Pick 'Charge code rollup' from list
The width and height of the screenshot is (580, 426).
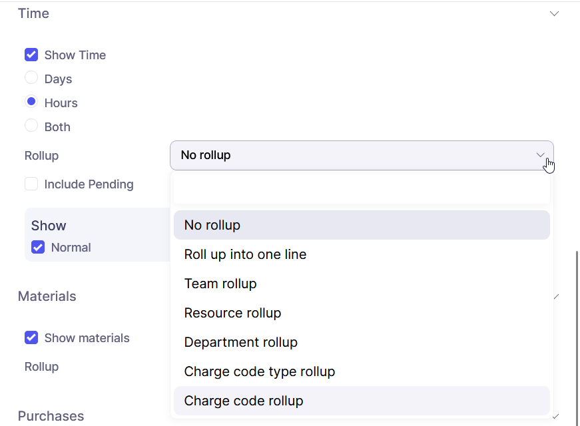point(362,401)
